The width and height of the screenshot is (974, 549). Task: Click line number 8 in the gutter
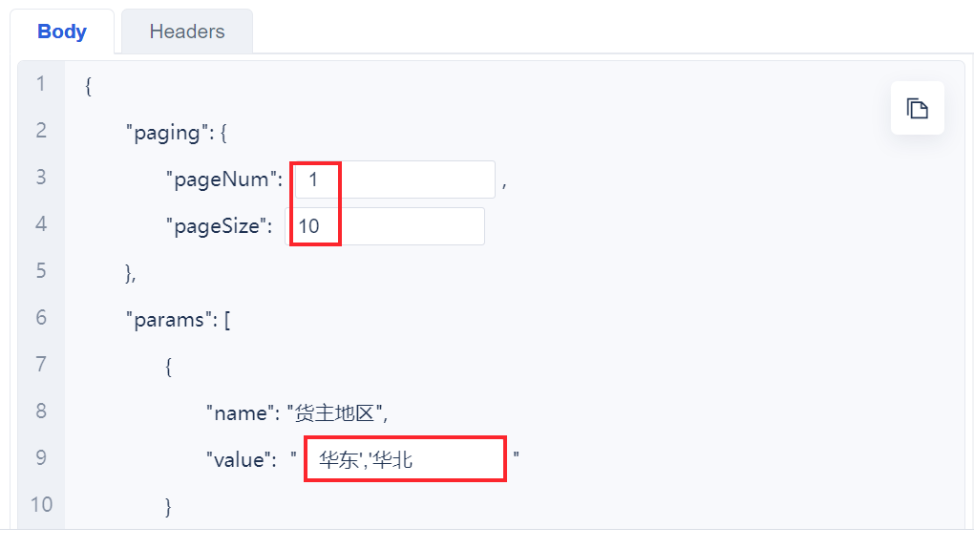41,411
